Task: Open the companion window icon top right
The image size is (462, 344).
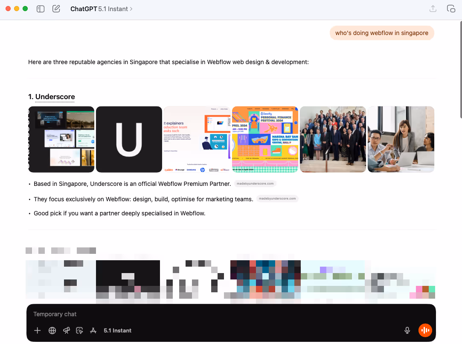Action: [451, 9]
